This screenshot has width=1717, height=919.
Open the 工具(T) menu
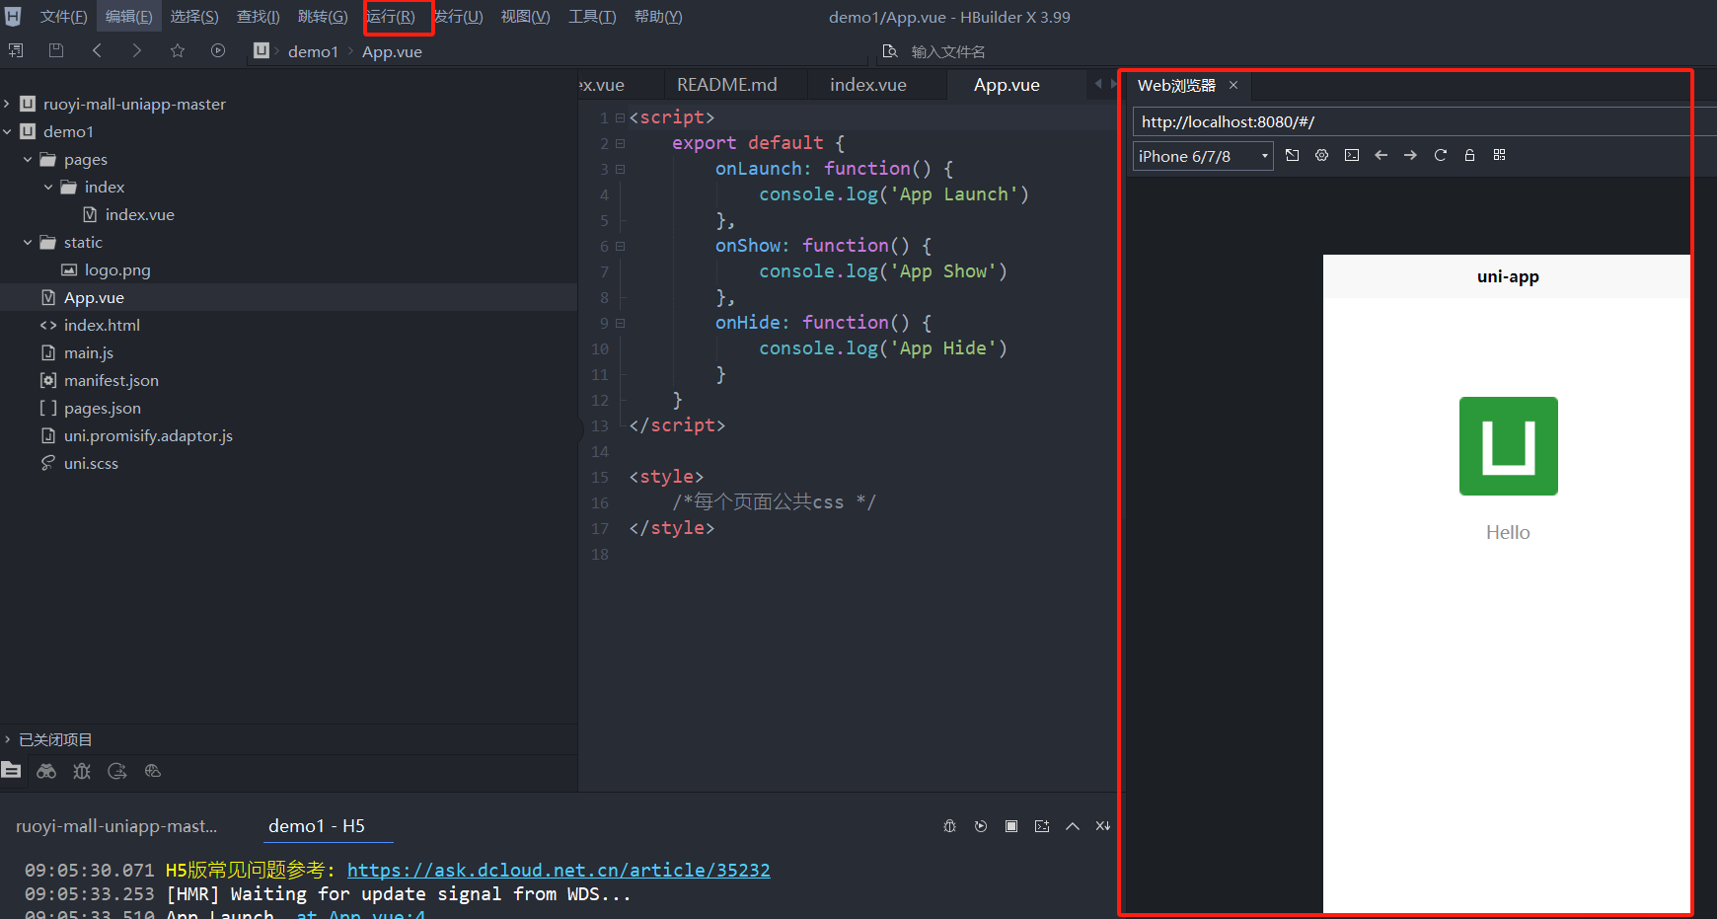[592, 17]
